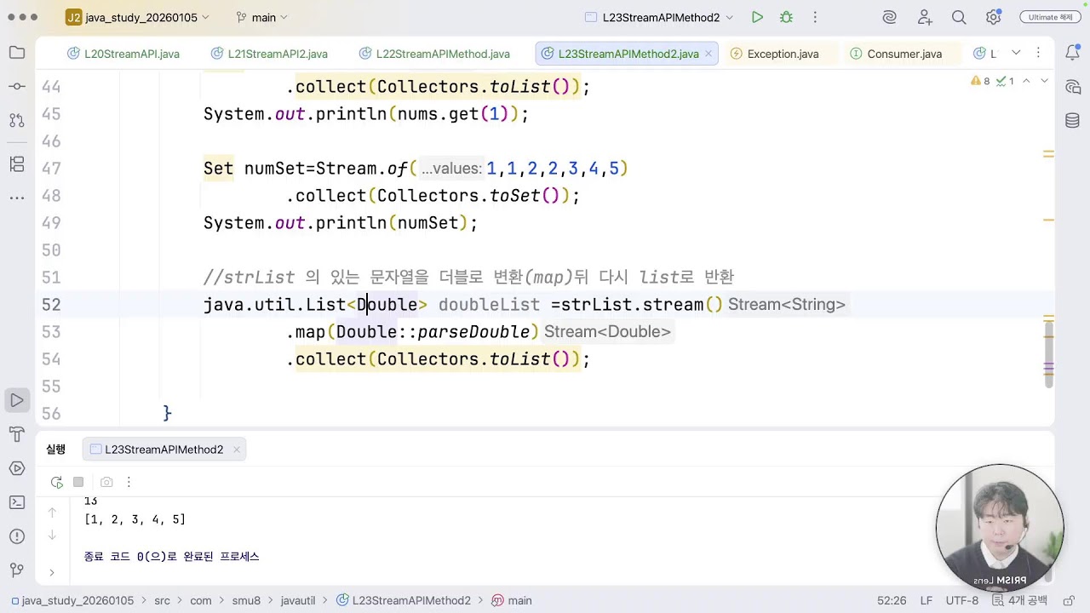Viewport: 1090px width, 613px height.
Task: Click Stream<String> inlay hint on line 52
Action: pos(787,305)
